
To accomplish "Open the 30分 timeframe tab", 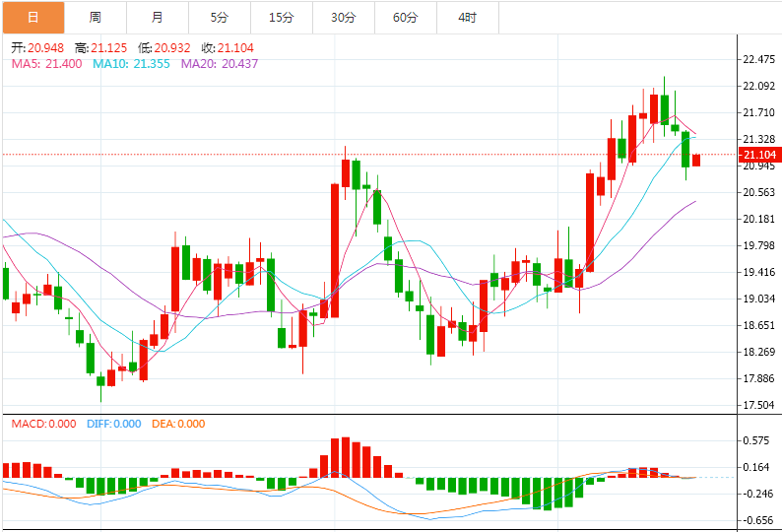I will click(x=343, y=18).
